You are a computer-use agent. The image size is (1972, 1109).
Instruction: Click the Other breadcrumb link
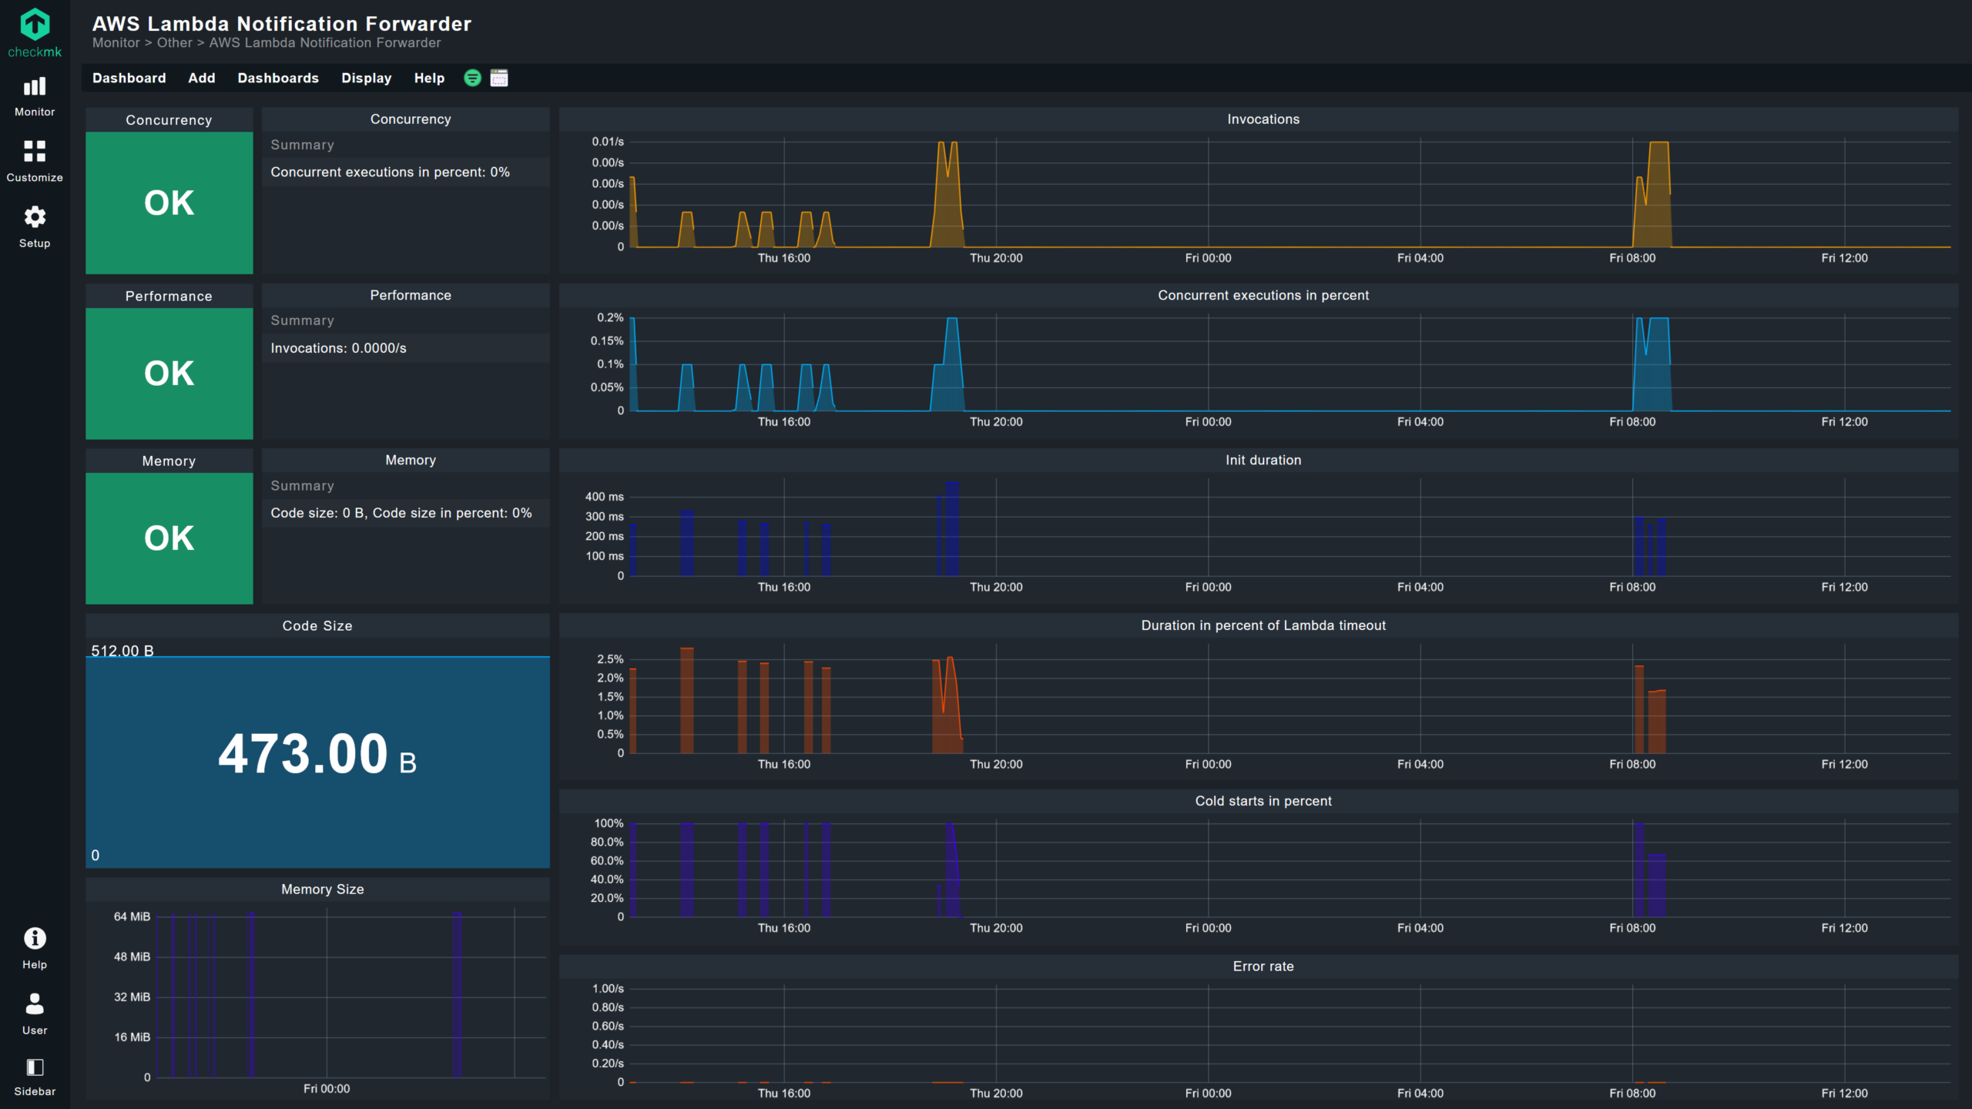click(x=175, y=43)
